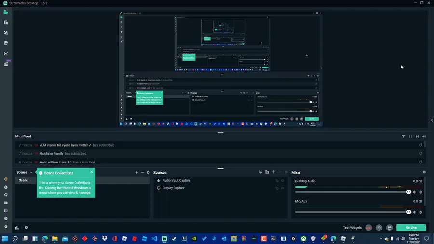Replay the McAllister Family subscribed alert
The width and height of the screenshot is (434, 244).
[x=420, y=153]
